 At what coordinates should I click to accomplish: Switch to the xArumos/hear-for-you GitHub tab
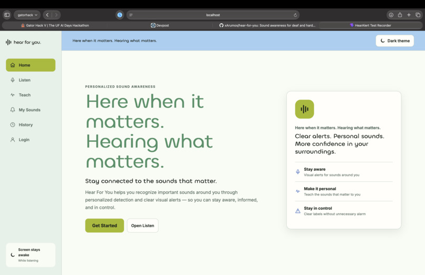pyautogui.click(x=267, y=25)
